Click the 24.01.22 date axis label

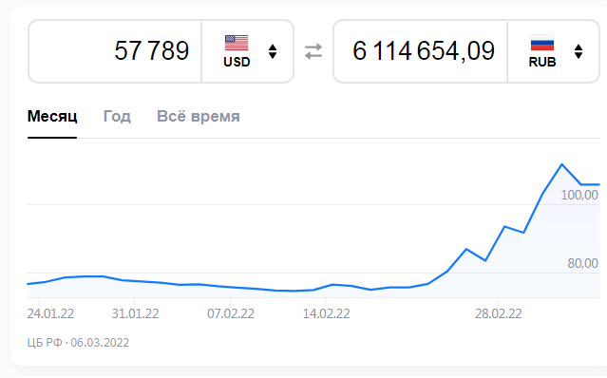tap(50, 313)
